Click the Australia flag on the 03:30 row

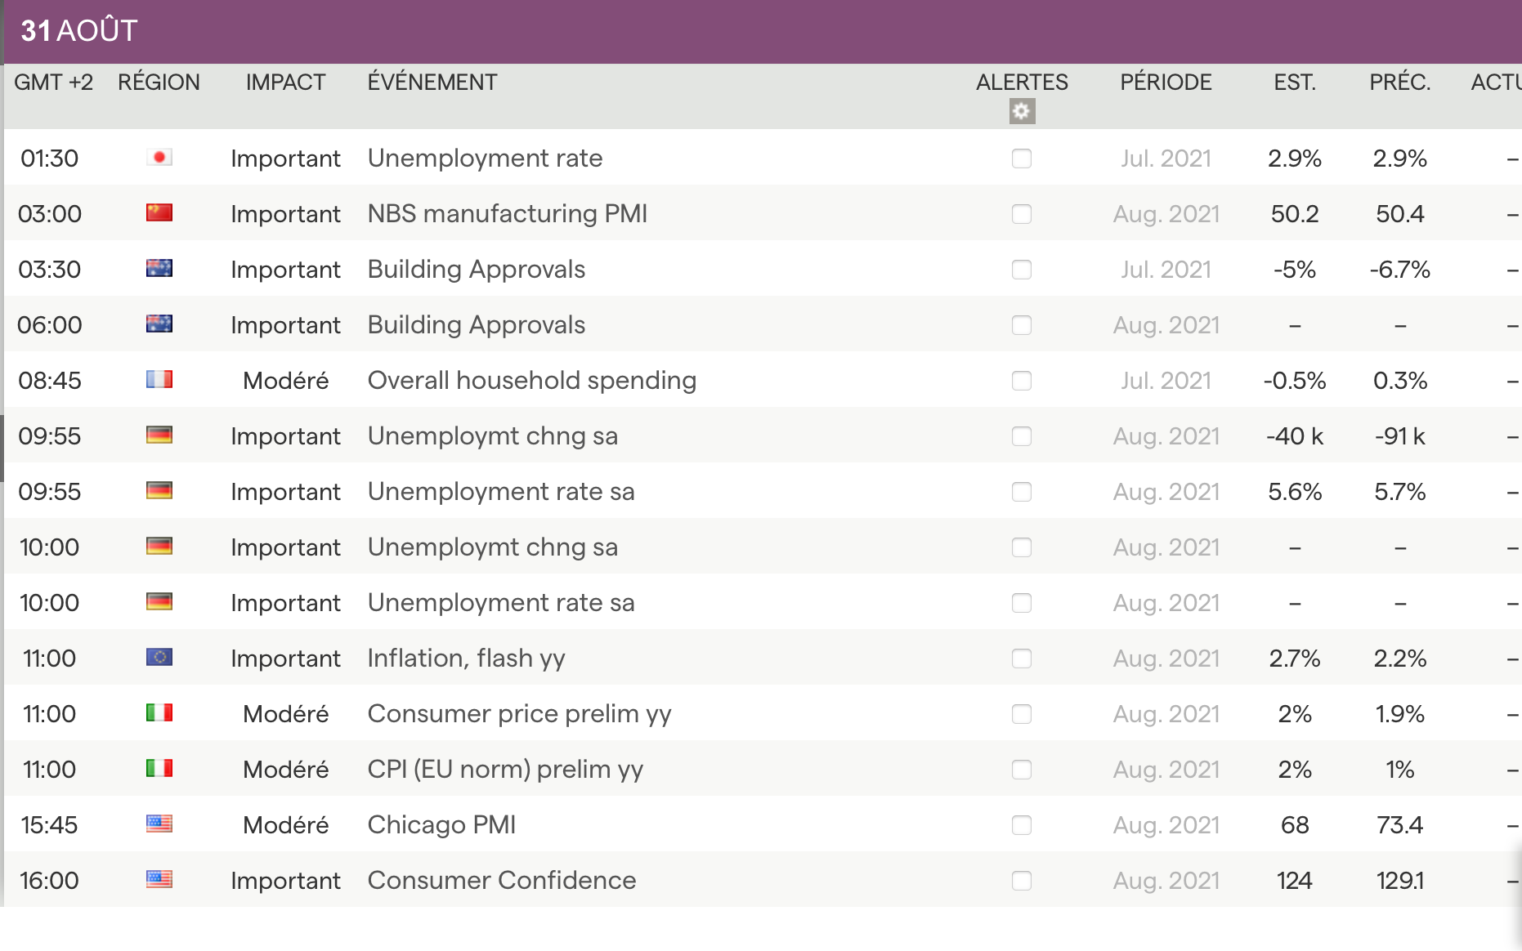[x=159, y=269]
